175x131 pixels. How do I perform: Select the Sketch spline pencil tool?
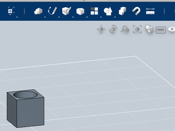tap(52, 11)
